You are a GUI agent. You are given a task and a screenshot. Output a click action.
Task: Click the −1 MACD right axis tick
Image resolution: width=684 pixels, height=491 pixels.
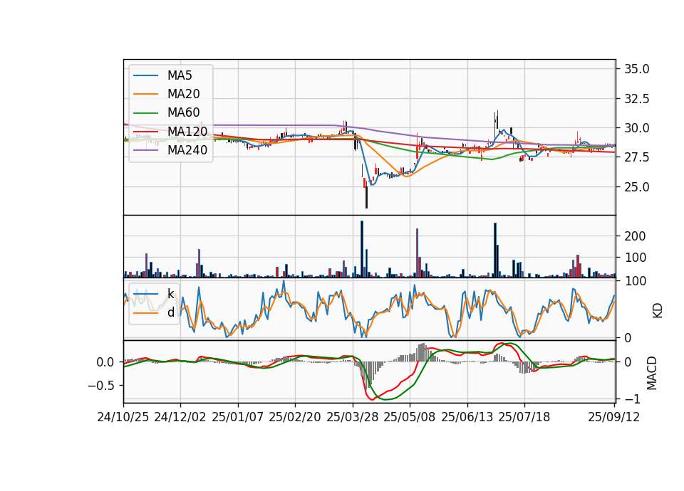point(633,399)
